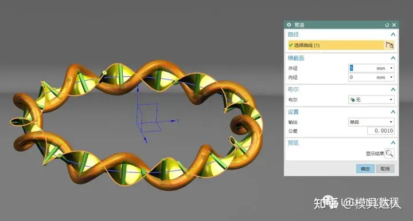Close the 管道 dialog with X
The width and height of the screenshot is (413, 221).
click(x=394, y=25)
